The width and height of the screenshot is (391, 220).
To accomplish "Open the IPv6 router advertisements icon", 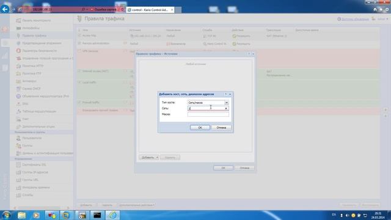I will pos(18,97).
